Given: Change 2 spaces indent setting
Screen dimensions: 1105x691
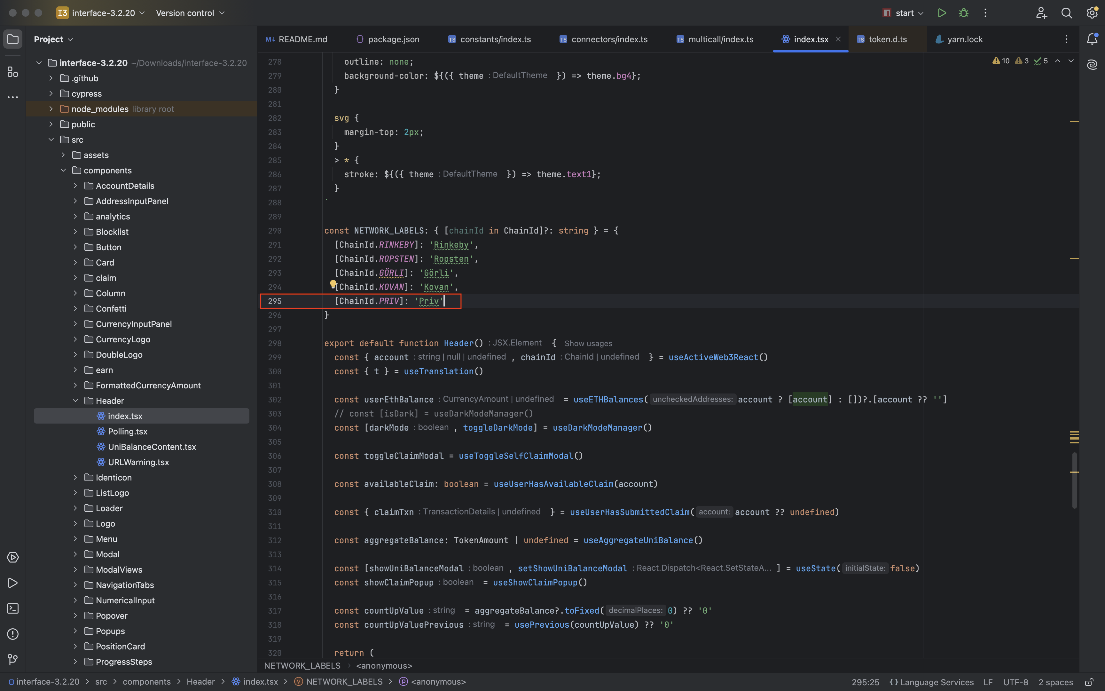Looking at the screenshot, I should click(x=1055, y=682).
